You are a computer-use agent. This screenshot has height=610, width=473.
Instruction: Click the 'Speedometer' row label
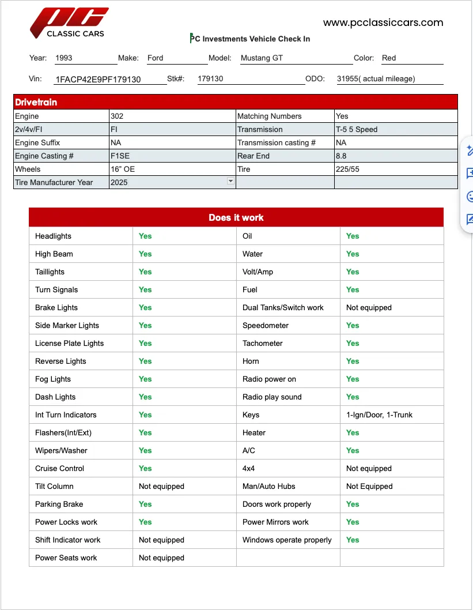pyautogui.click(x=266, y=326)
